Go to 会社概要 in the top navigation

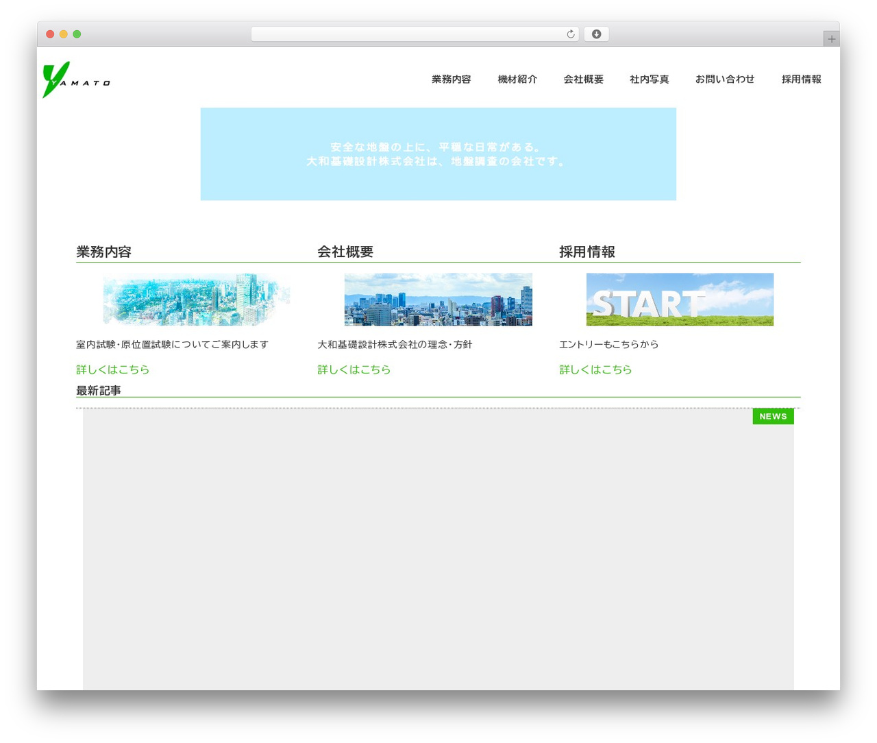pyautogui.click(x=584, y=80)
